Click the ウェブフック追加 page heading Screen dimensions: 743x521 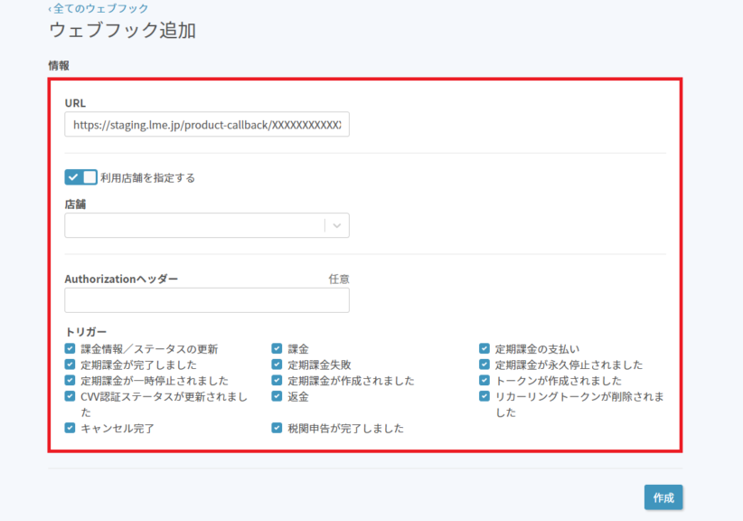click(122, 31)
